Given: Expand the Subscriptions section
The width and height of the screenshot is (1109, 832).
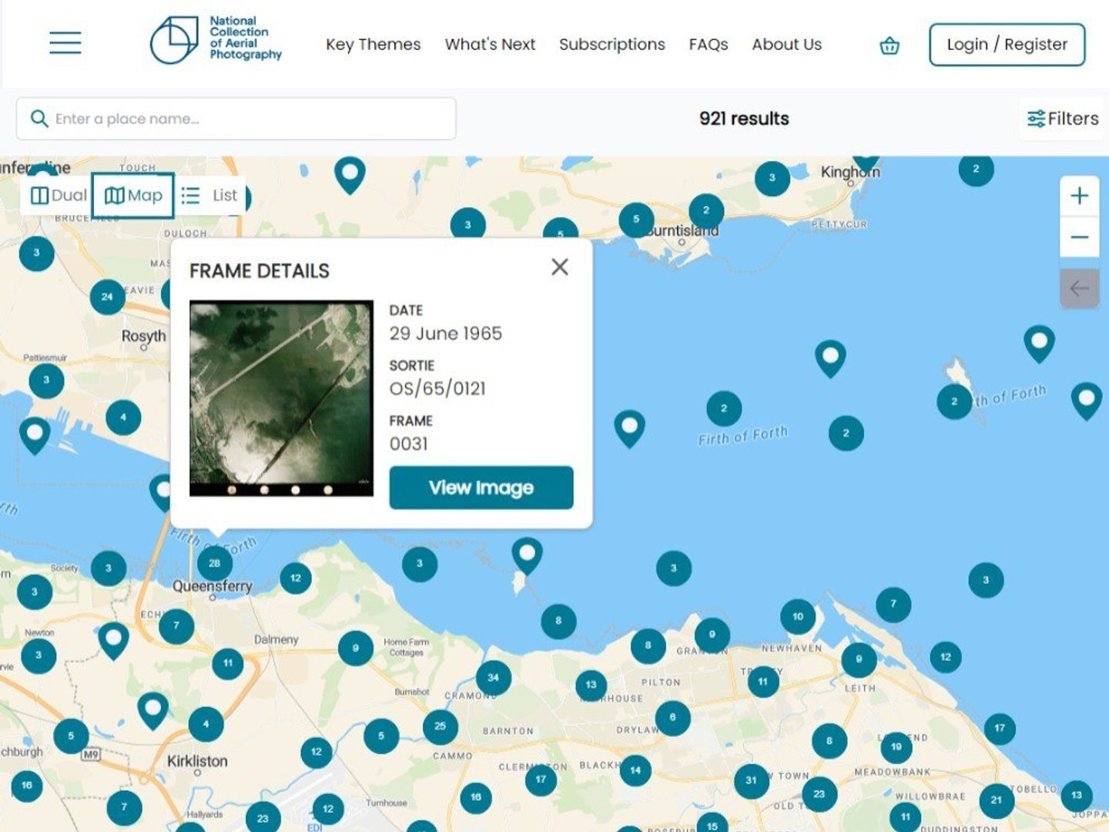Looking at the screenshot, I should coord(612,45).
